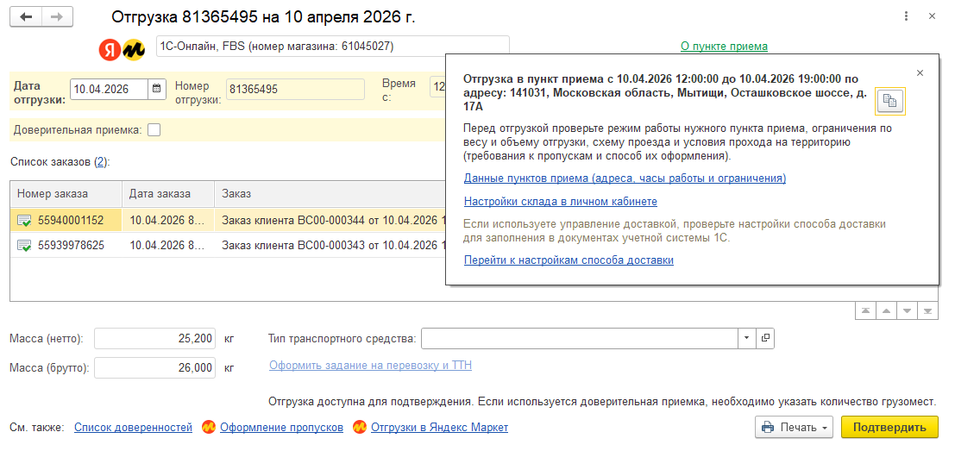The width and height of the screenshot is (955, 451).
Task: Open the О пункте приема link
Action: point(724,46)
